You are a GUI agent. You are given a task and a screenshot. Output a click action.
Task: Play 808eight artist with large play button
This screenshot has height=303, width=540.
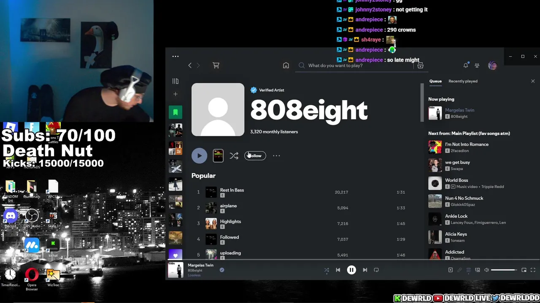click(199, 156)
